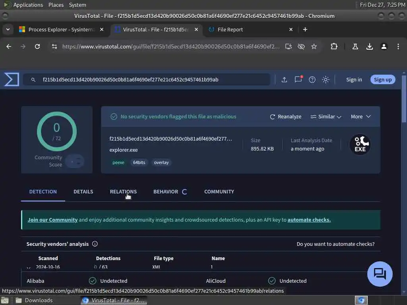Close the VirusTotal browser tab
This screenshot has height=305, width=407.
tap(196, 29)
